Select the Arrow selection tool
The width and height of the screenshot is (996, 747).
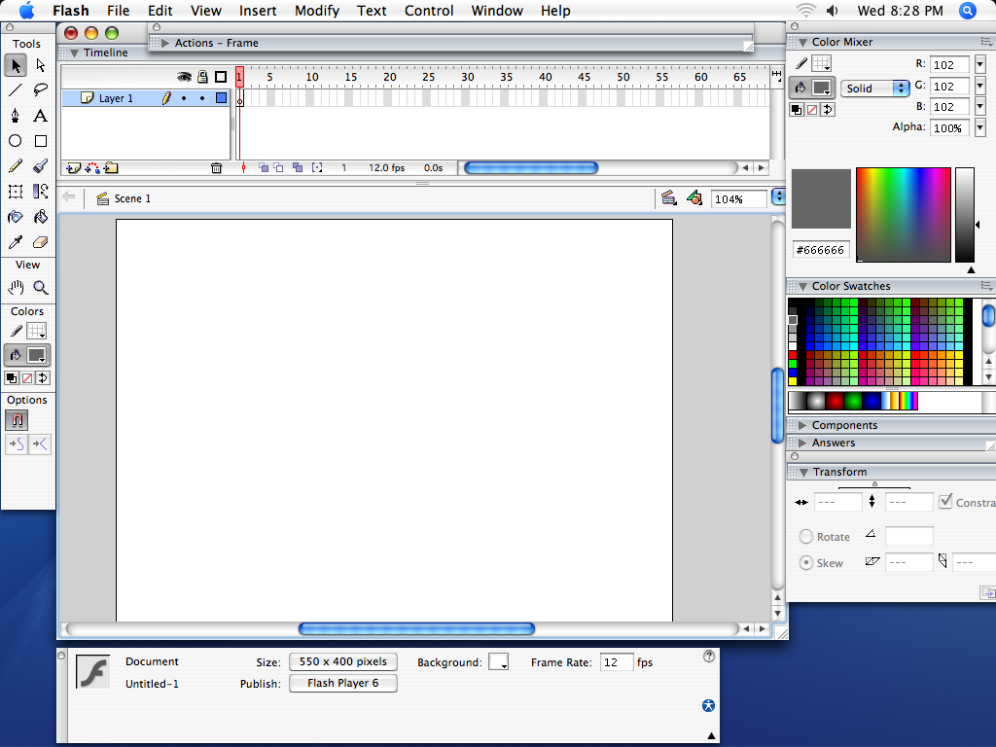[x=16, y=65]
